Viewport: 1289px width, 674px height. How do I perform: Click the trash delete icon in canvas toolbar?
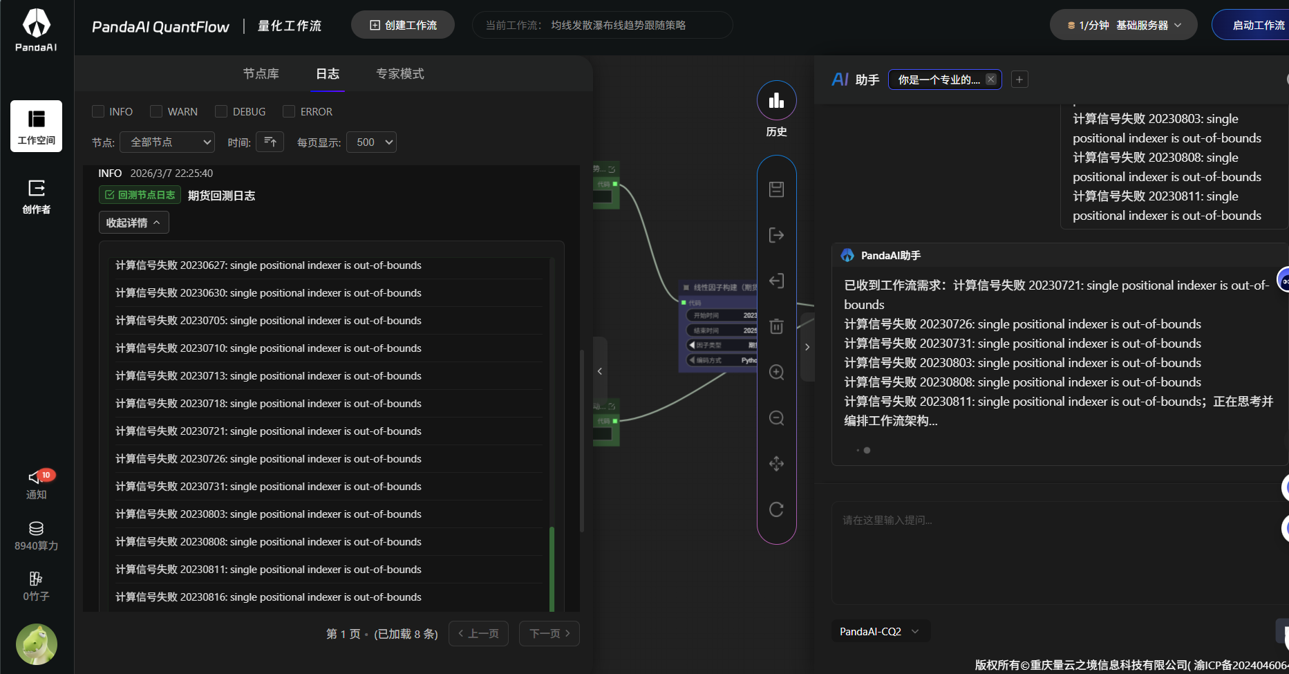[776, 326]
